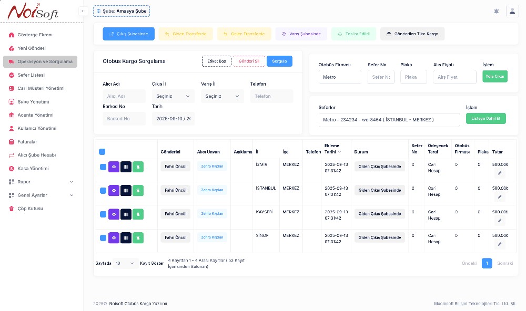
Task: Toggle the select-all checkbox in the table header
Action: point(102,152)
